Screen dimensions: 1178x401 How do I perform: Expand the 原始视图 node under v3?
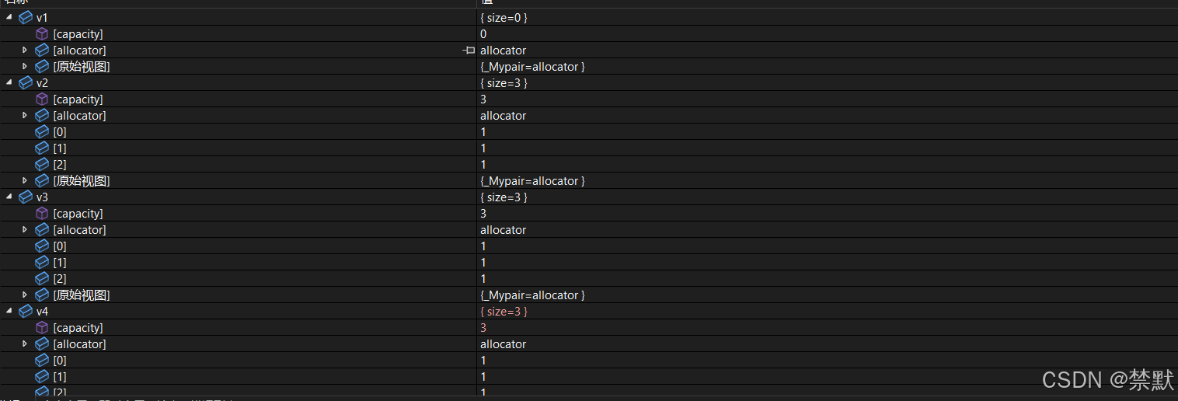[x=25, y=295]
